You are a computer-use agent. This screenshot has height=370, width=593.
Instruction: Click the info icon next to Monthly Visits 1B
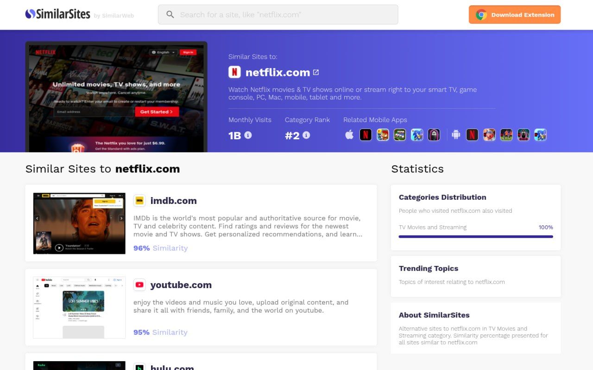pyautogui.click(x=248, y=135)
